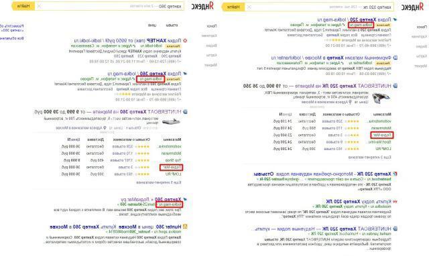Click the Яндекс logo beside the хантер 360 search

pos(202,6)
